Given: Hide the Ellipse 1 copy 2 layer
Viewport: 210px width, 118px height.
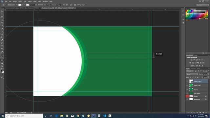Looking at the screenshot, I should 187,81.
